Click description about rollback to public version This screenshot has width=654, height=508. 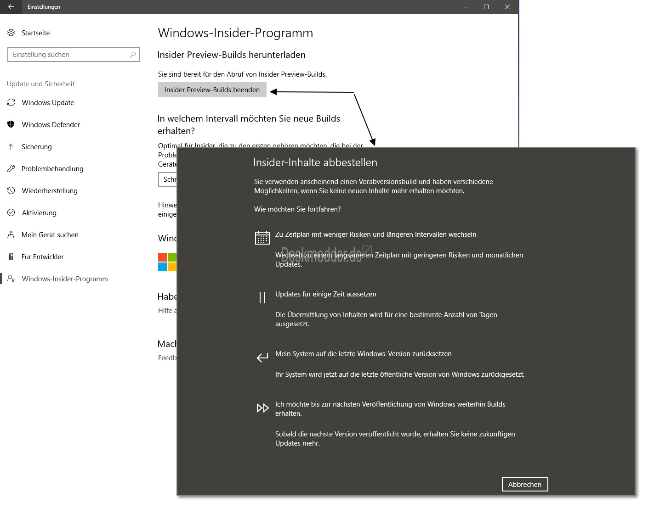[400, 374]
